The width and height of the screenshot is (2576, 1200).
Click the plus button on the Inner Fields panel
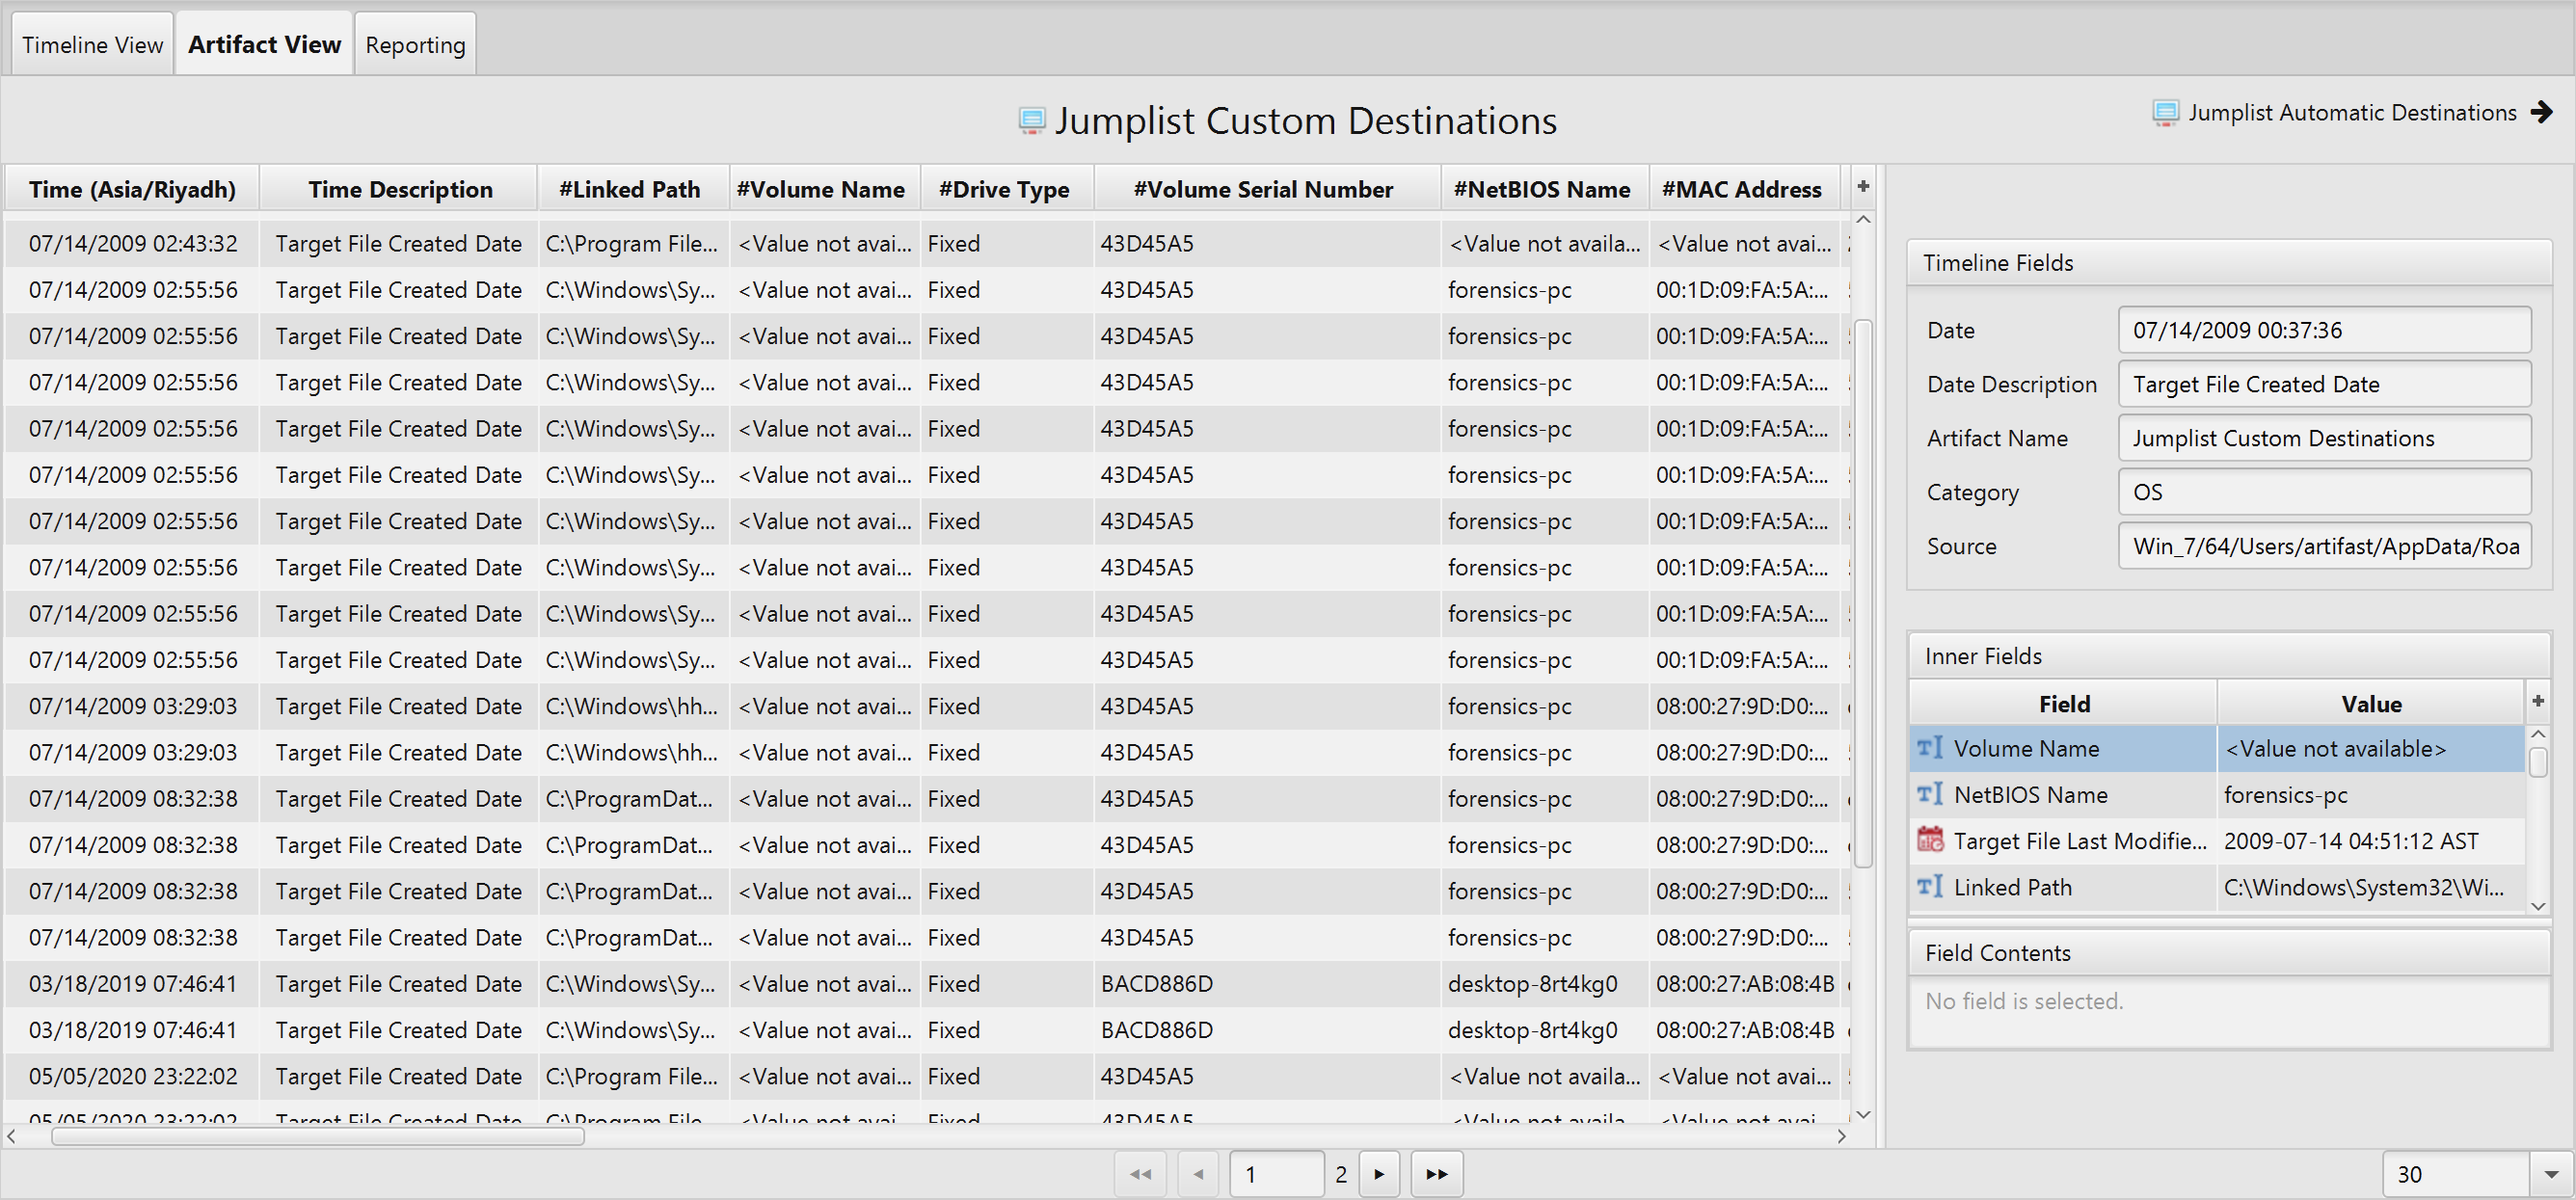click(2537, 701)
